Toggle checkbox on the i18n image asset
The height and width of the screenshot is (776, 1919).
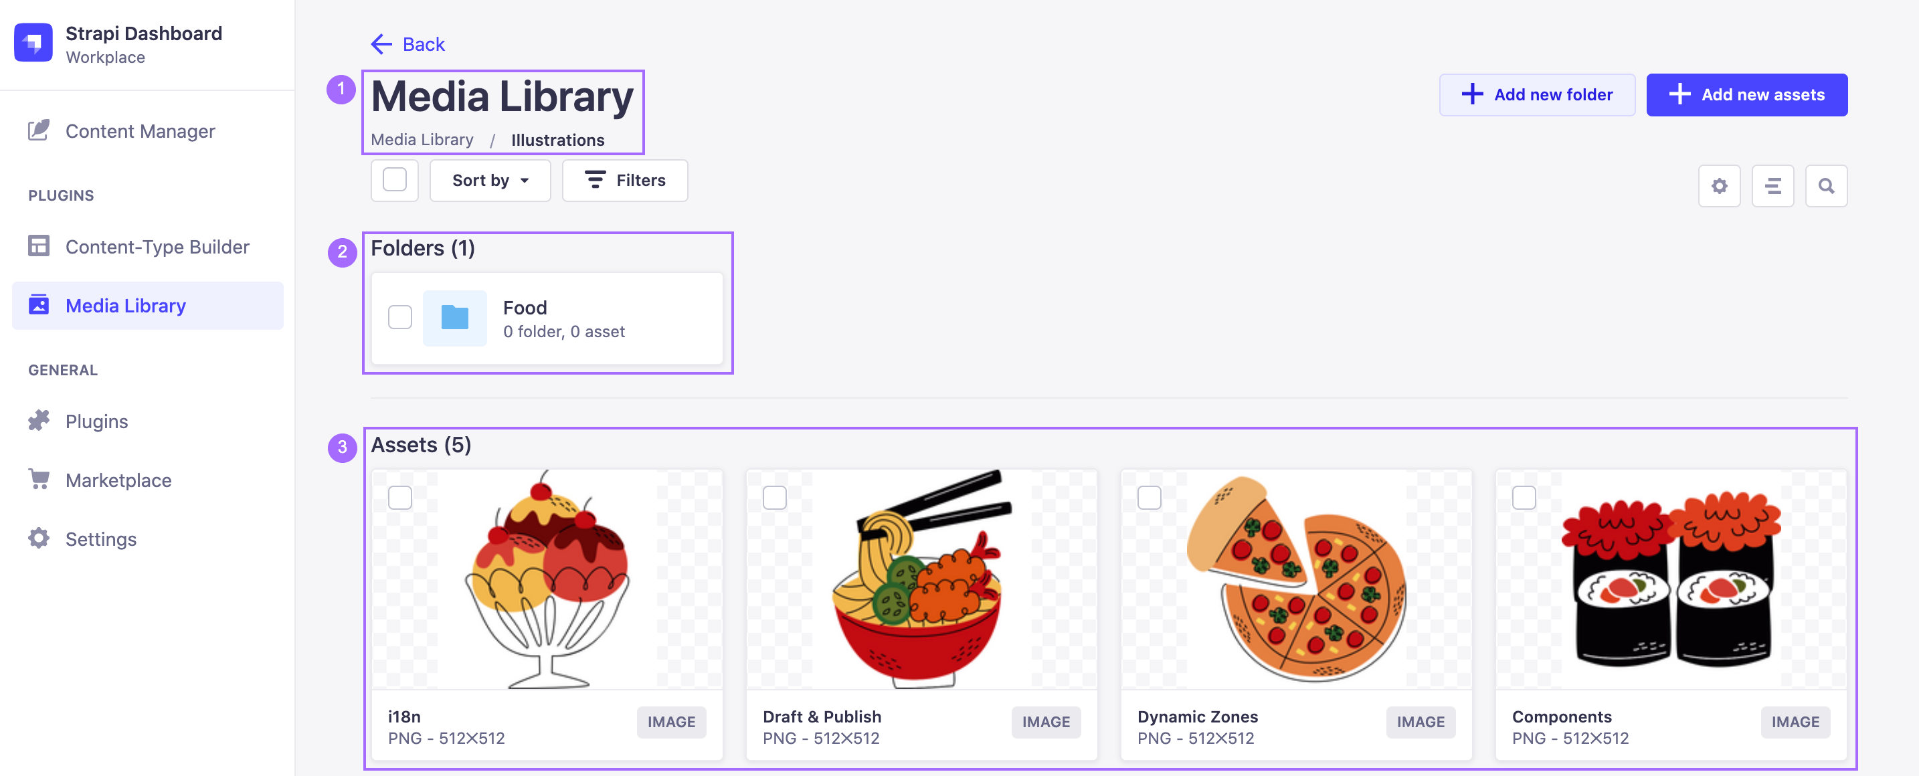pyautogui.click(x=401, y=498)
